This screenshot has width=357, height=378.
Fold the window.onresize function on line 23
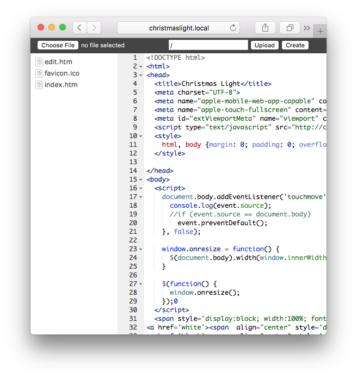click(141, 249)
